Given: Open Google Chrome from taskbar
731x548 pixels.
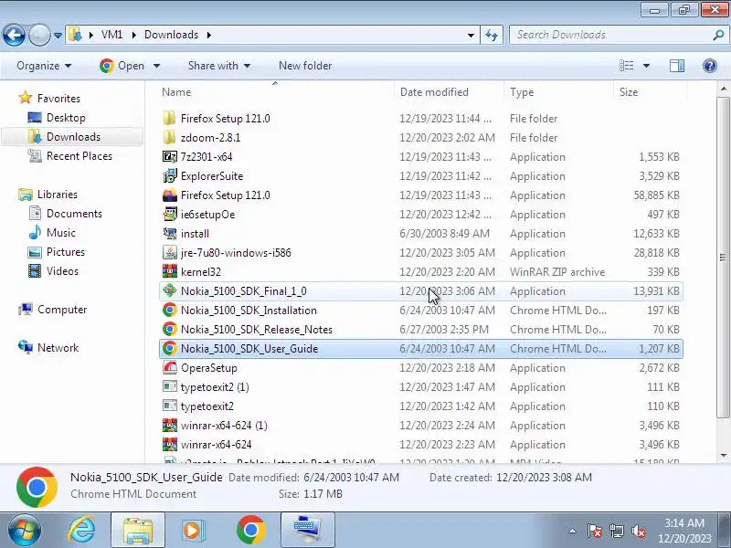Looking at the screenshot, I should pyautogui.click(x=250, y=531).
